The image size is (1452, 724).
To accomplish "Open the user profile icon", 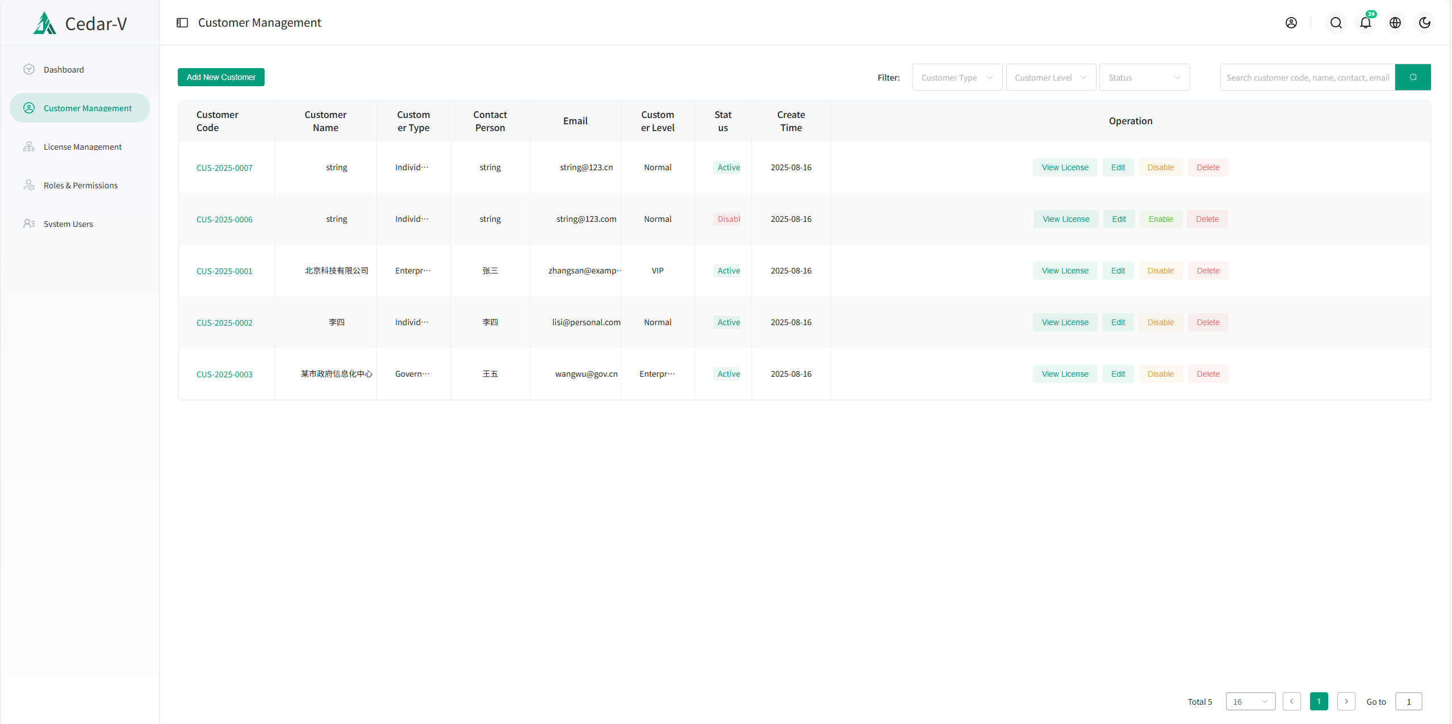I will (x=1291, y=23).
